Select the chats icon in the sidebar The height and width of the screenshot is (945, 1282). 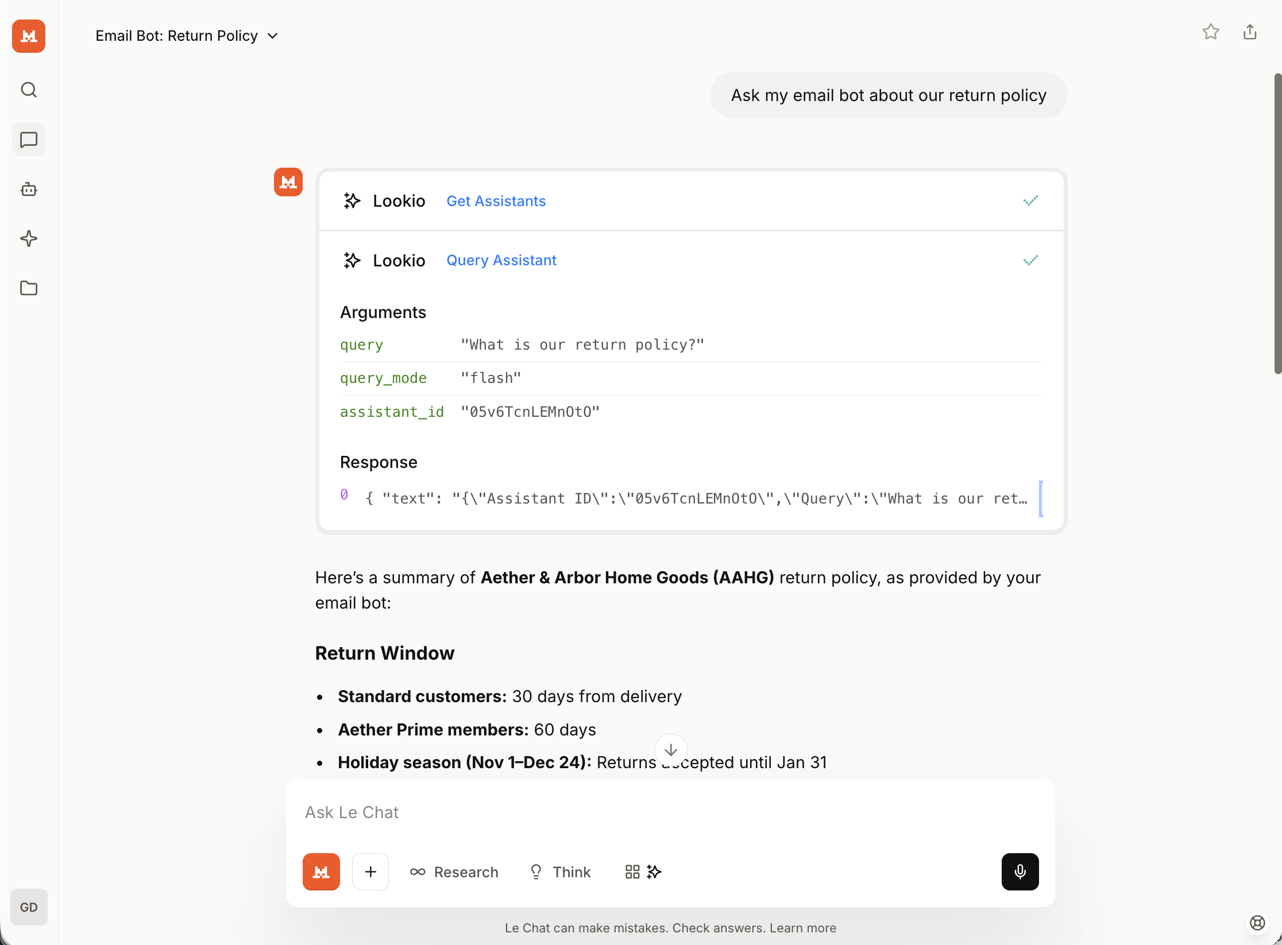(x=28, y=140)
